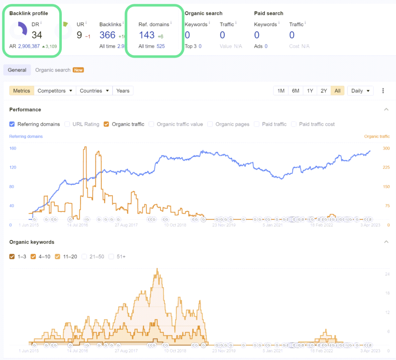396x360 pixels.
Task: Toggle the 4–10 keyword position swatch
Action: click(33, 257)
